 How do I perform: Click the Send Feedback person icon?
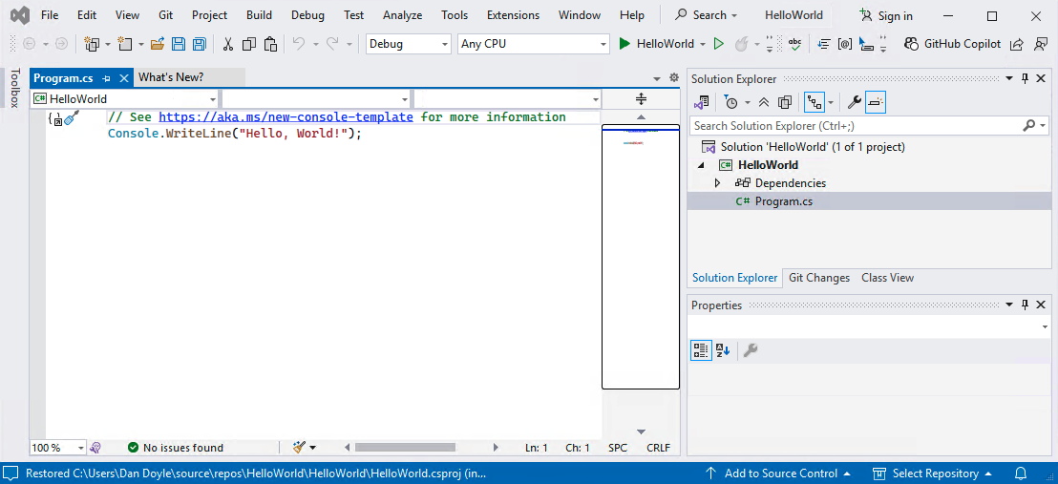coord(1040,44)
